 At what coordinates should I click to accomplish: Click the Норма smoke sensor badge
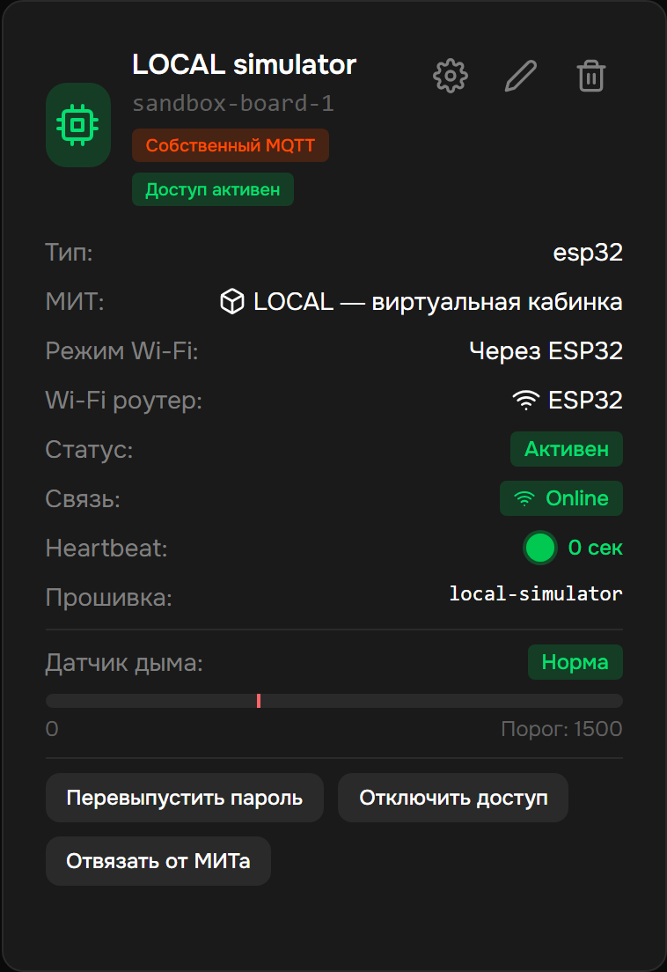click(x=575, y=663)
